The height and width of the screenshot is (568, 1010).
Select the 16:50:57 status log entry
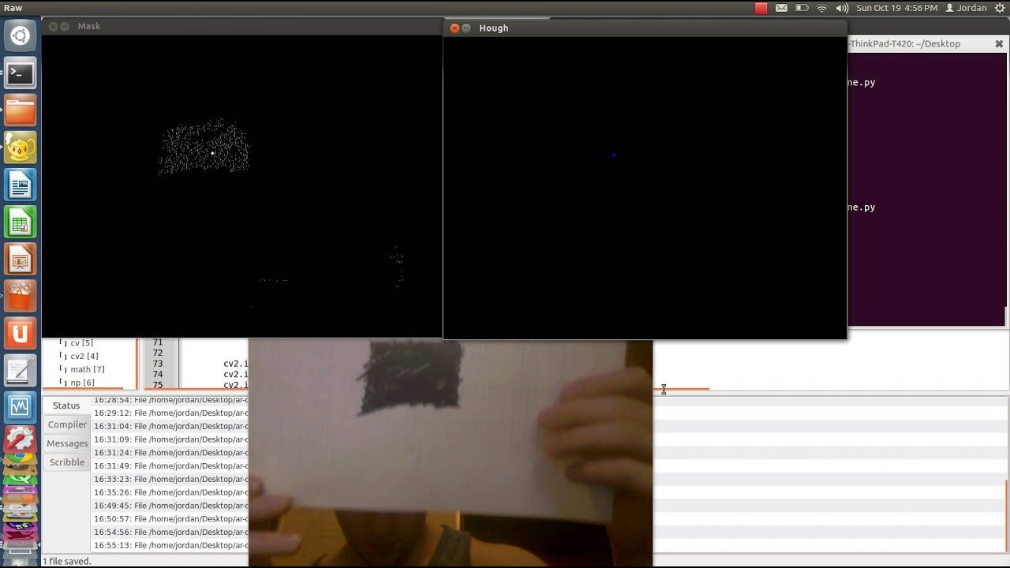click(x=171, y=519)
